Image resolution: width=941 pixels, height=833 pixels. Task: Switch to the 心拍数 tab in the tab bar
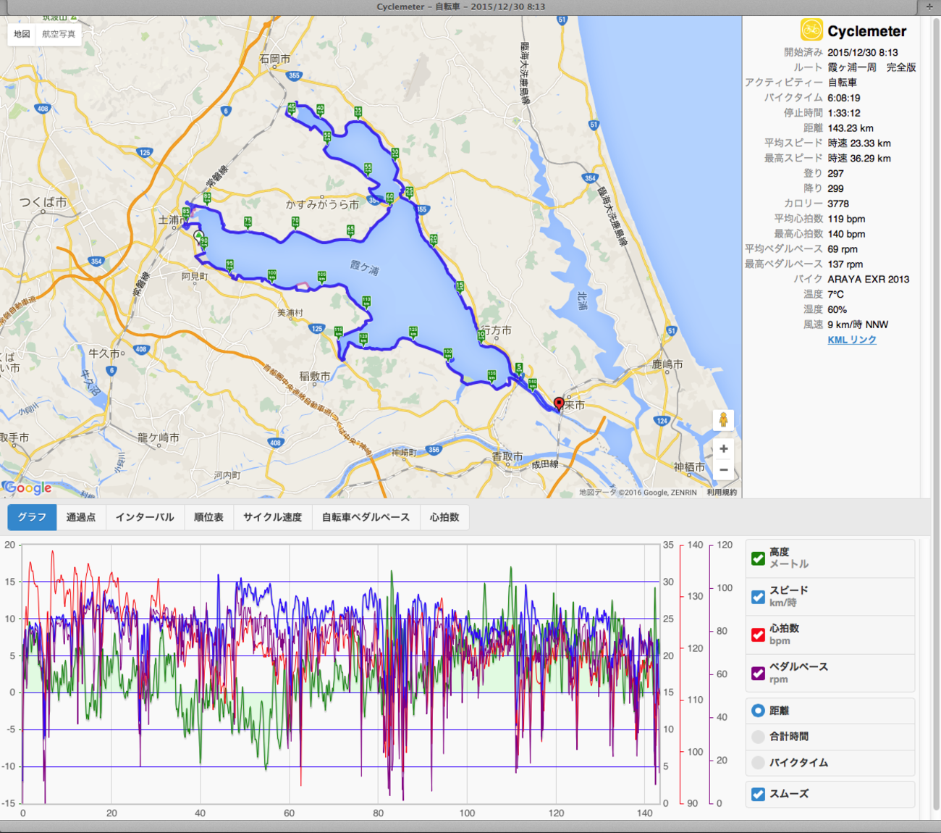(x=444, y=517)
